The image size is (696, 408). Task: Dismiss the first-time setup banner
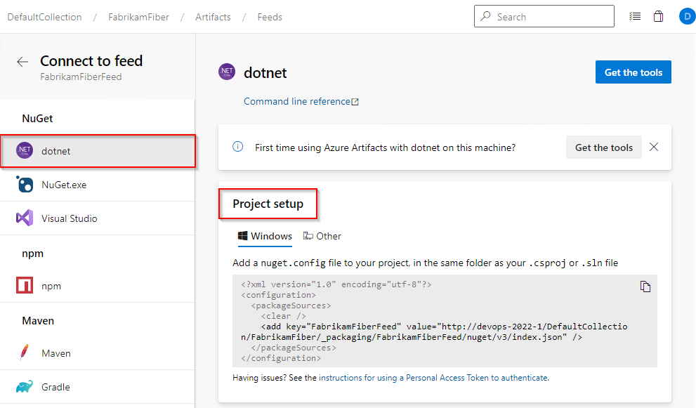coord(654,147)
